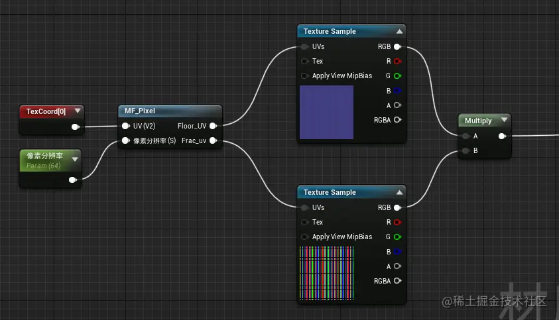Click the Tex input pin of upper Texture Sample
559x320 pixels.
coord(304,62)
